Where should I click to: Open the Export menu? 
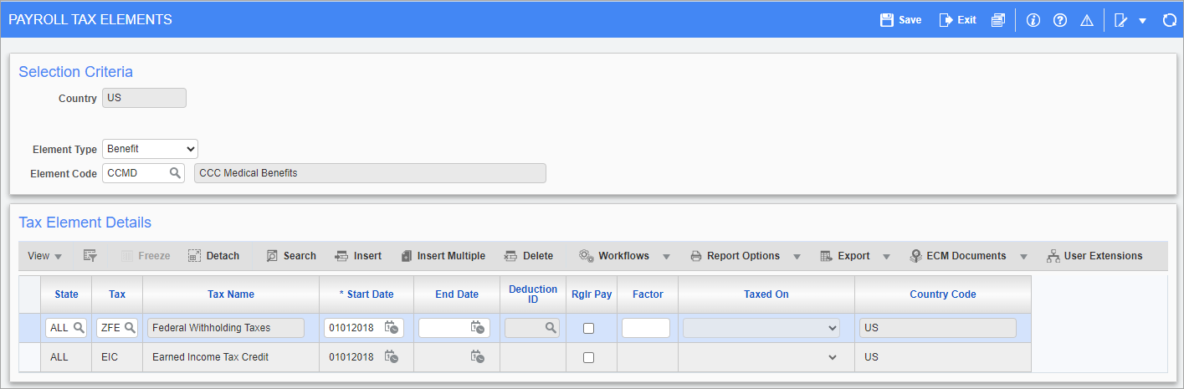click(x=845, y=256)
